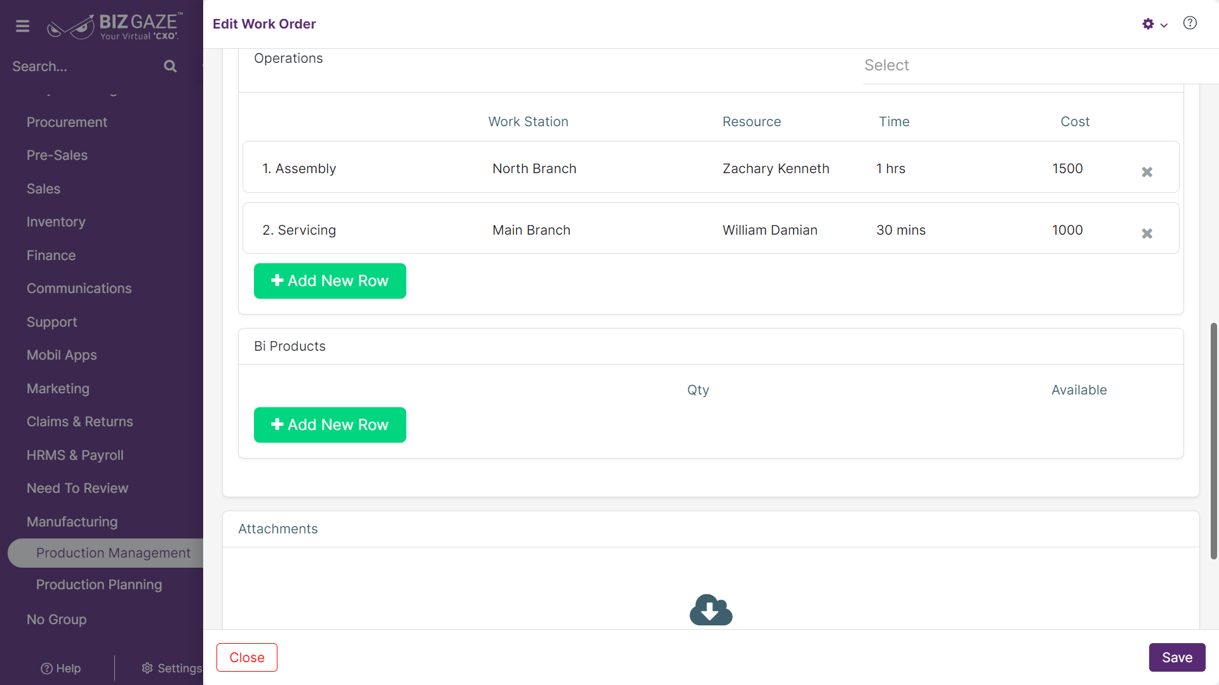
Task: Open Mobil Apps menu
Action: tap(62, 355)
